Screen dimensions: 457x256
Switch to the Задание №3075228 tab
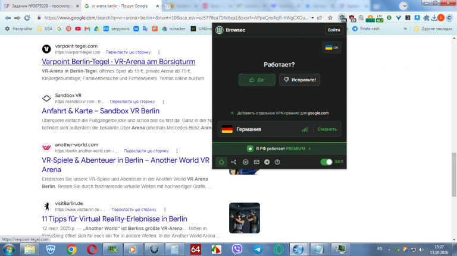tap(41, 6)
